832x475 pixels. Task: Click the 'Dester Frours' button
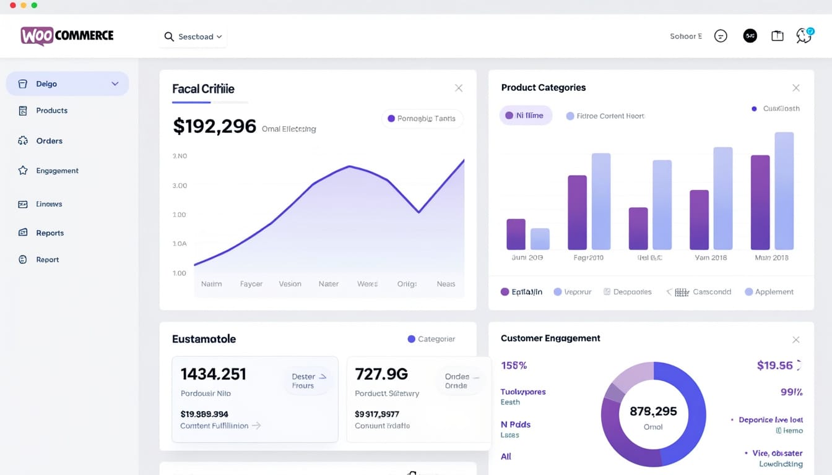[308, 380]
